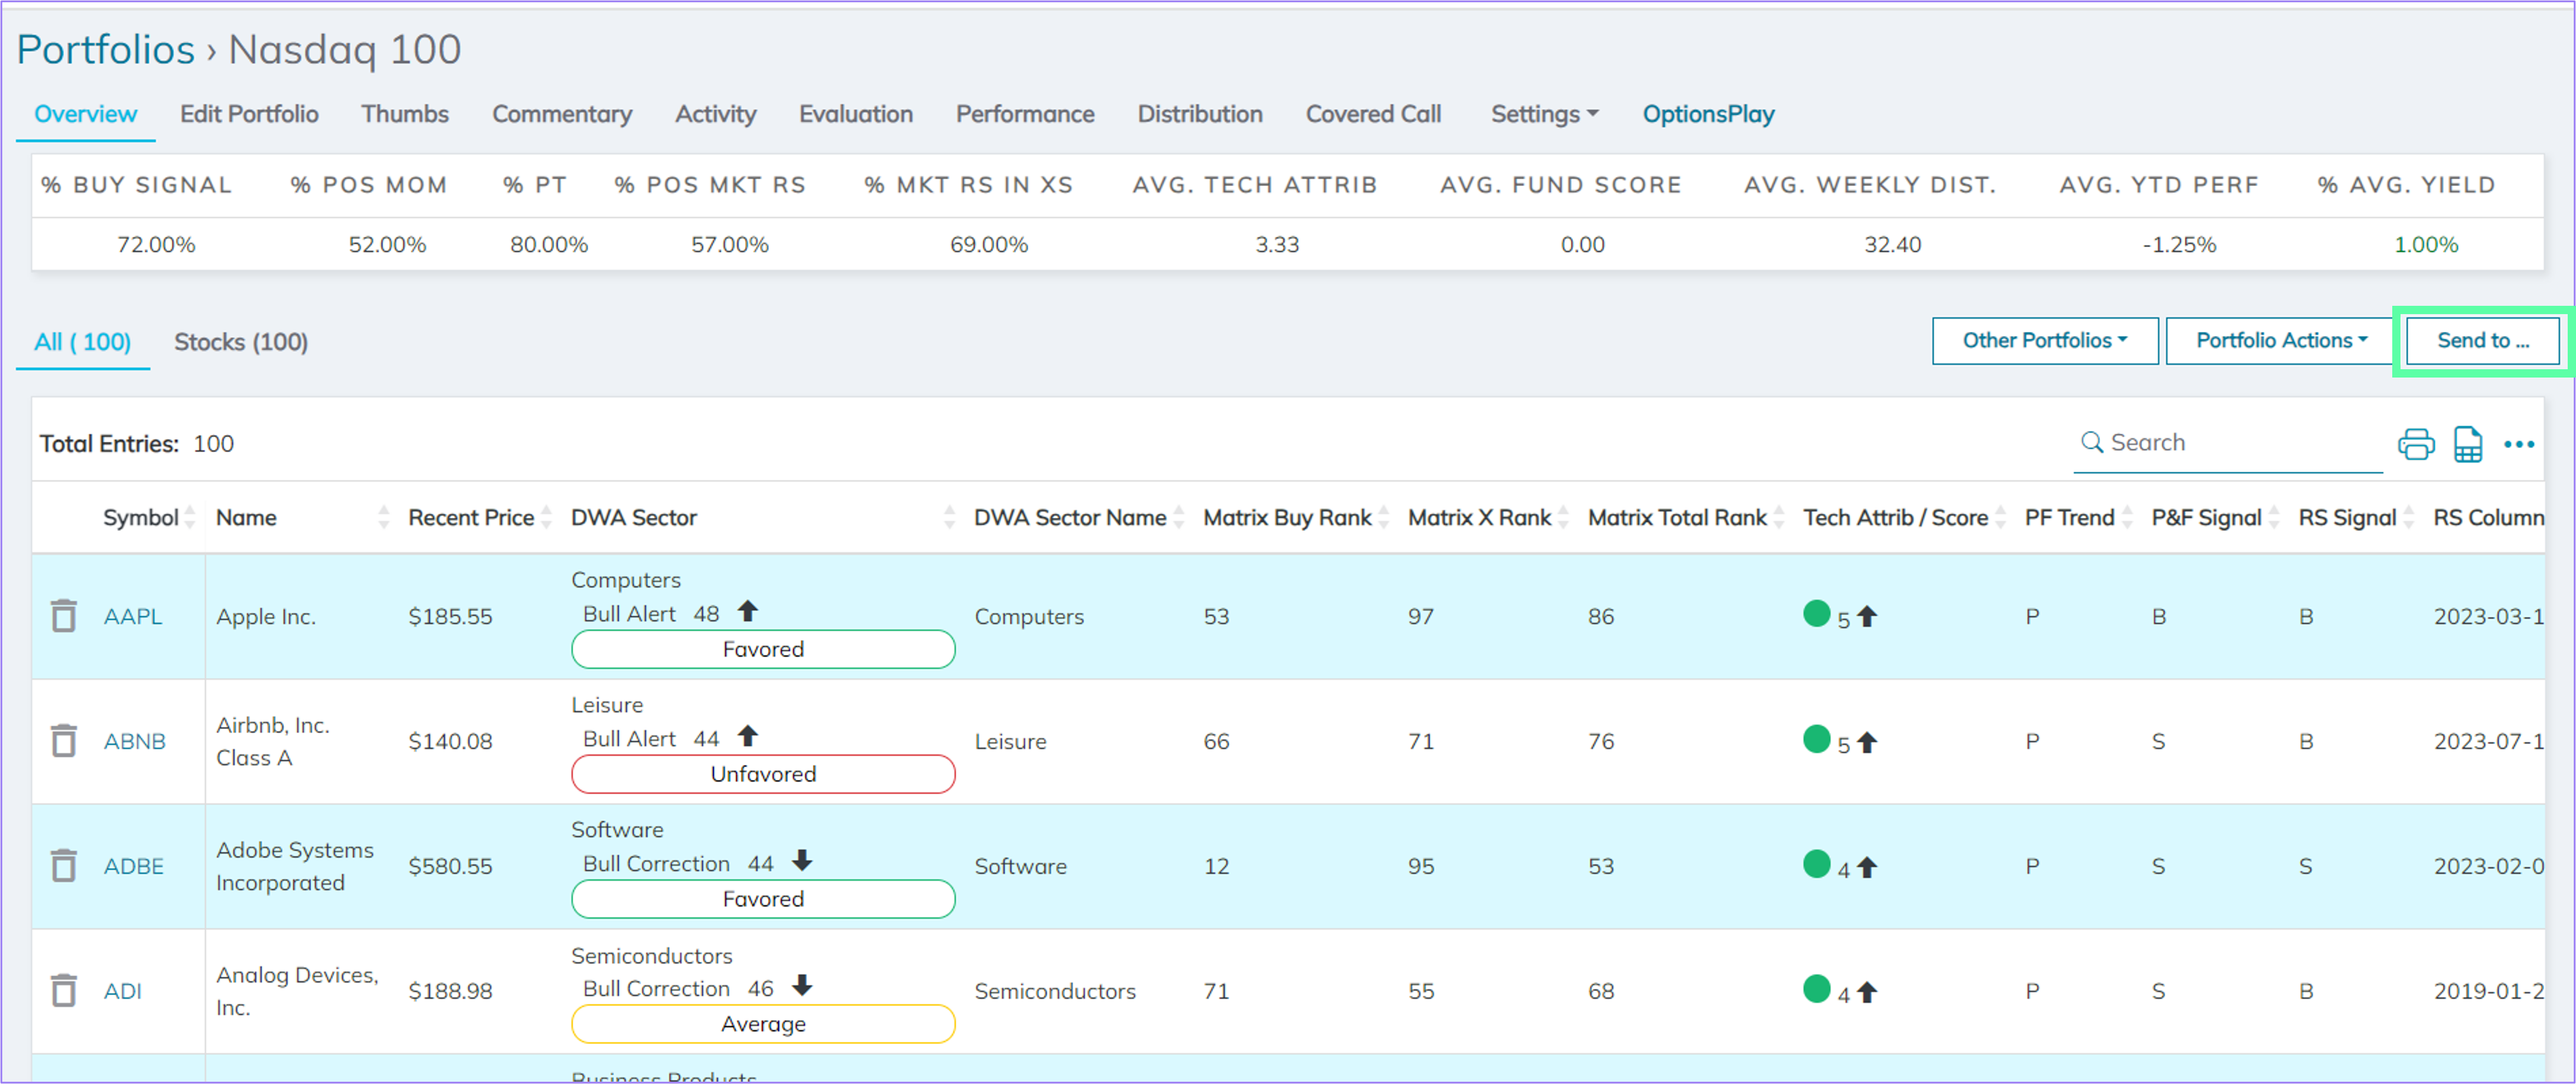This screenshot has height=1084, width=2576.
Task: Open the Settings dropdown
Action: click(x=1543, y=114)
